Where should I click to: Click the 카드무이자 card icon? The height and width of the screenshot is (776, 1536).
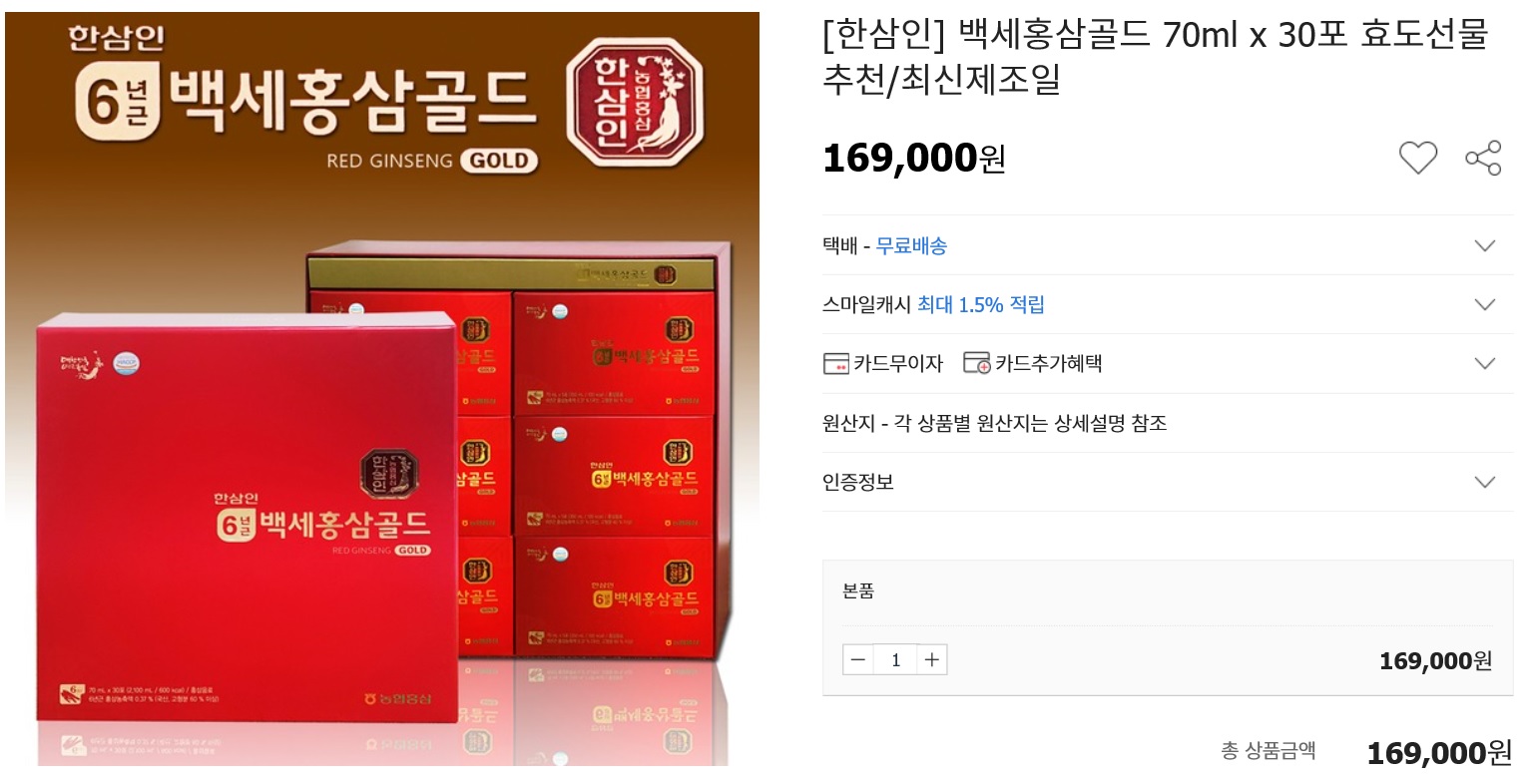(835, 363)
